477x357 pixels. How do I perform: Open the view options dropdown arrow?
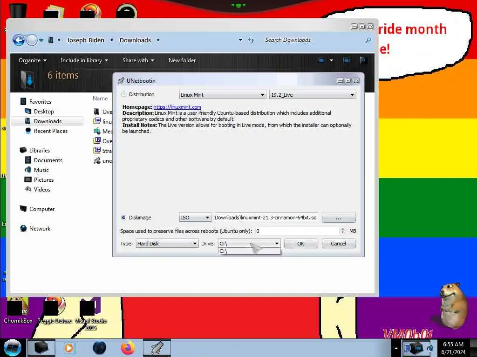331,60
